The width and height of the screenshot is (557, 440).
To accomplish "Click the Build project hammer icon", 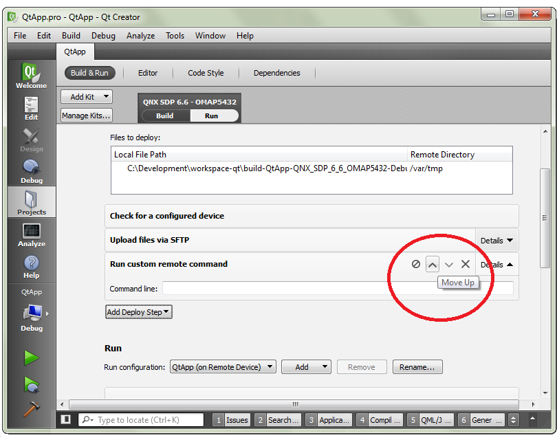I will pyautogui.click(x=31, y=409).
